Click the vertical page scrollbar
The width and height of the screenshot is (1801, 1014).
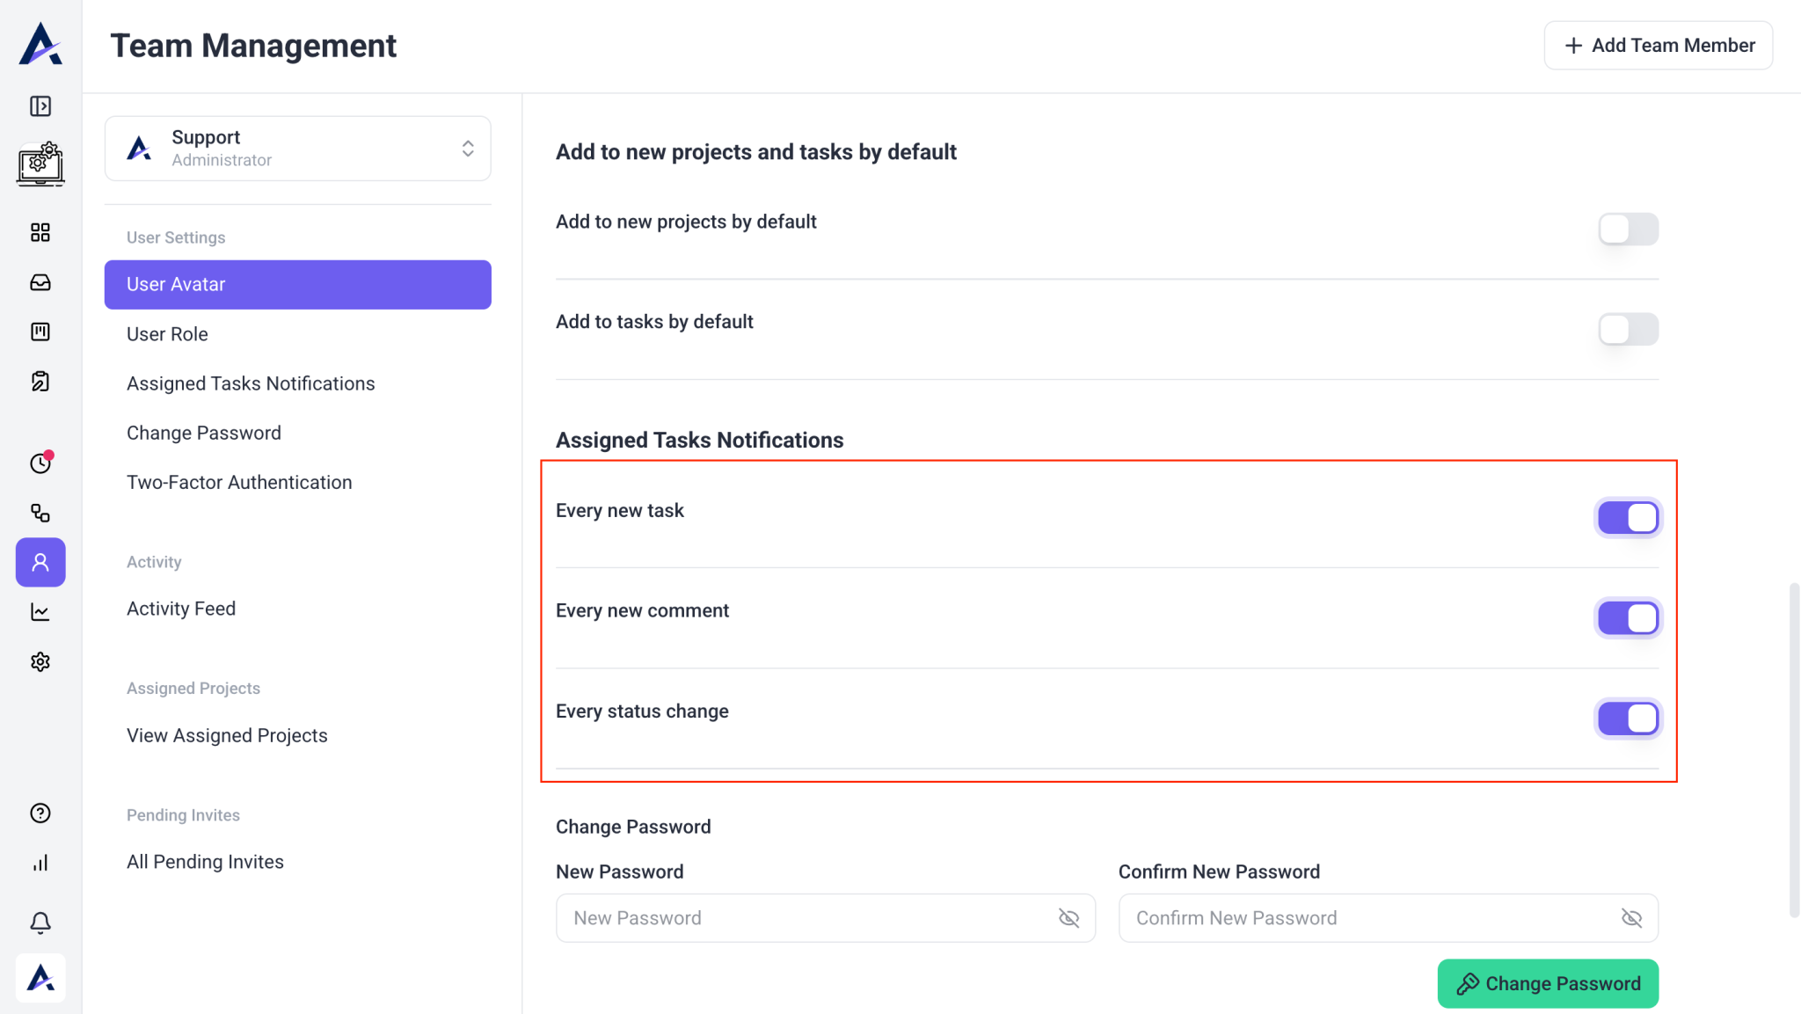[x=1794, y=749]
